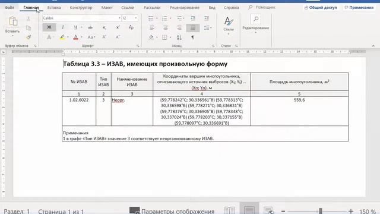
Task: Open the underline style dropdown arrow
Action: [81, 27]
